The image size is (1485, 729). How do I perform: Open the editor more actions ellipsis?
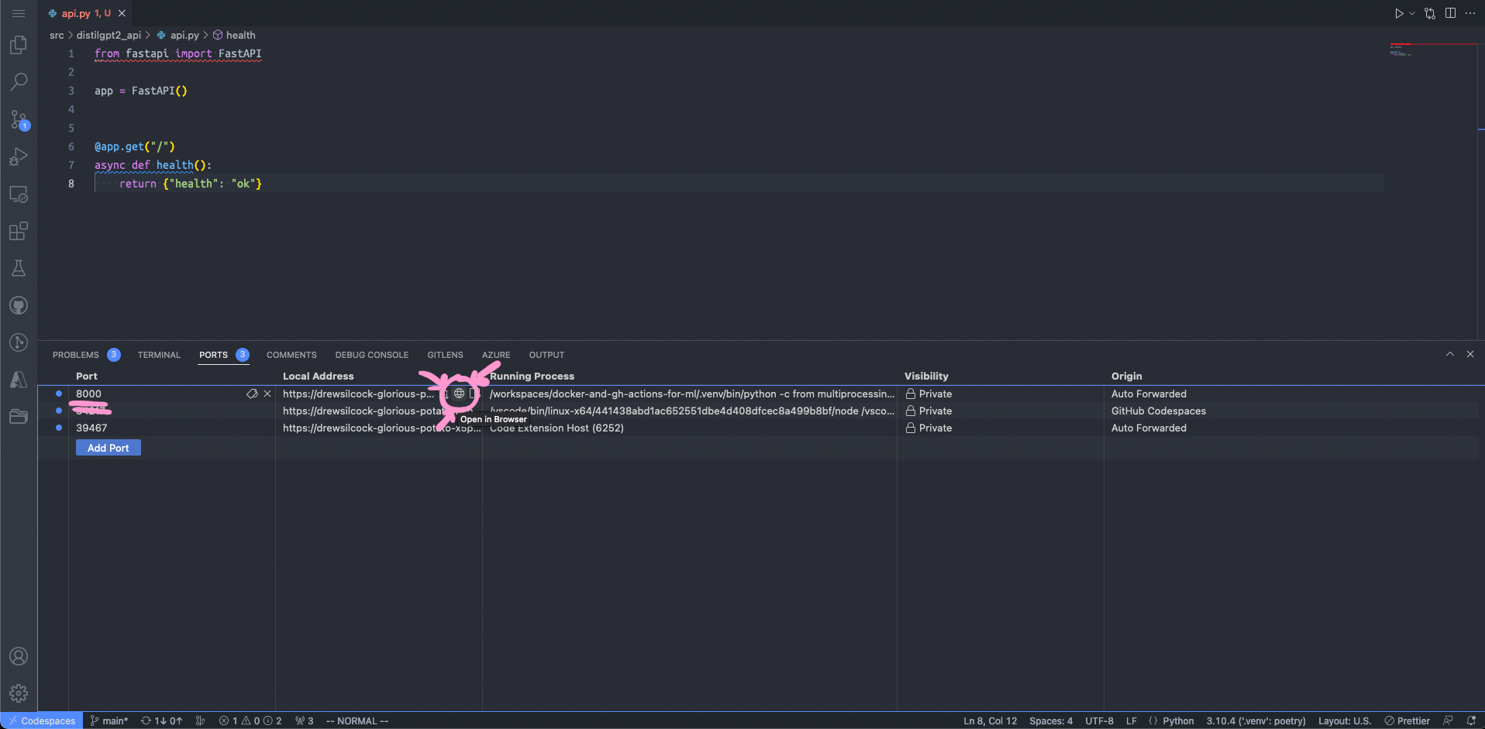pos(1470,13)
